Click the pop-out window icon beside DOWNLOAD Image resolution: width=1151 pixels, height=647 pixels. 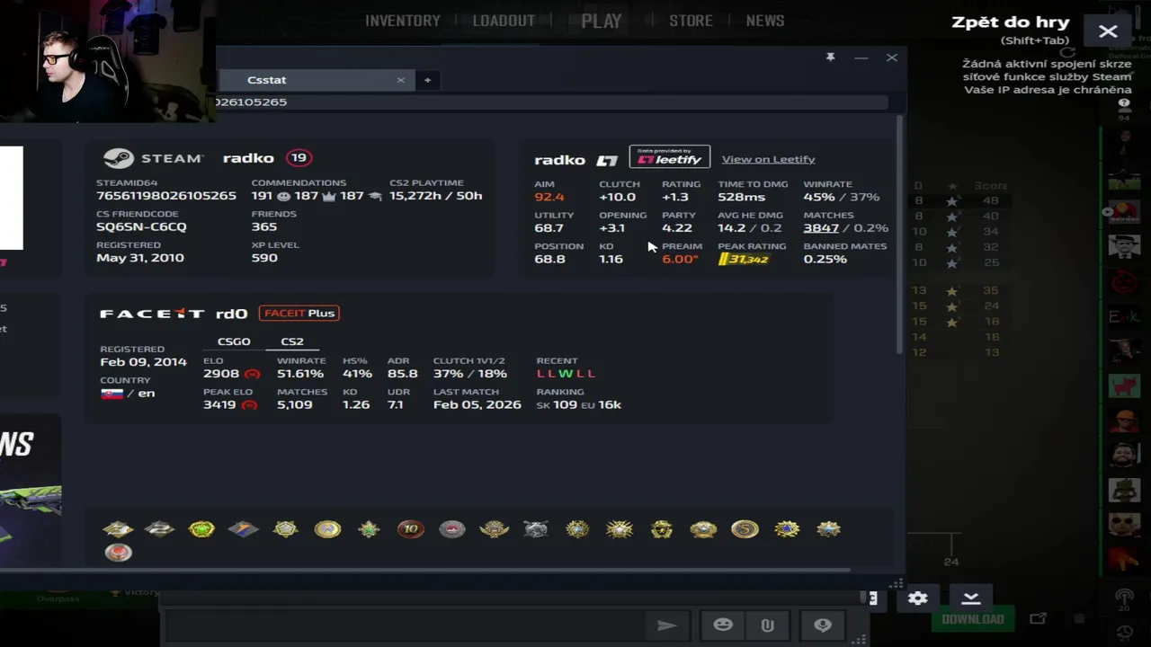(1038, 618)
